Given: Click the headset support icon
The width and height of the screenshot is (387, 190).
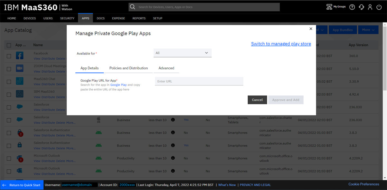Looking at the screenshot, I should tap(361, 7).
